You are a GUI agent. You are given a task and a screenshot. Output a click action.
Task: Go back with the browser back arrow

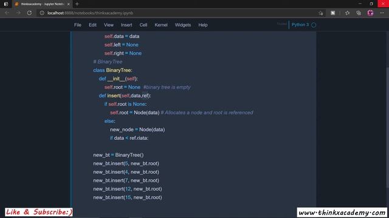pos(7,13)
